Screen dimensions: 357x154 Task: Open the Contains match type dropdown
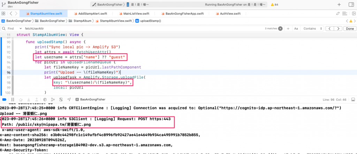tap(313, 29)
